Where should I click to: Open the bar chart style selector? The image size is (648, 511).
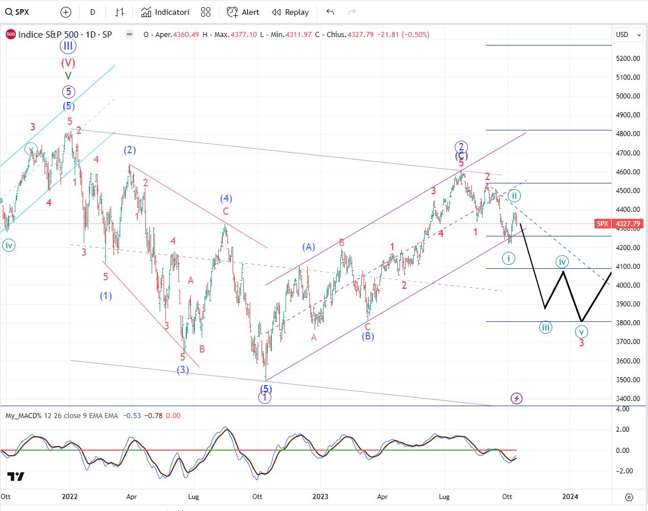(120, 13)
